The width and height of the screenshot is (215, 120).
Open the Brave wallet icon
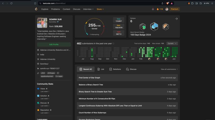200,3
